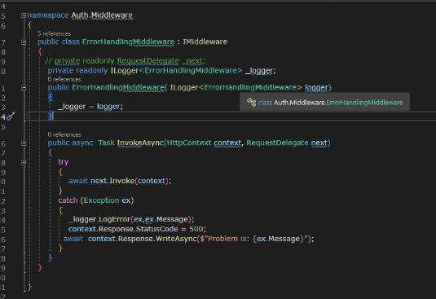Click '_logger = logger;' assignment

(x=90, y=107)
